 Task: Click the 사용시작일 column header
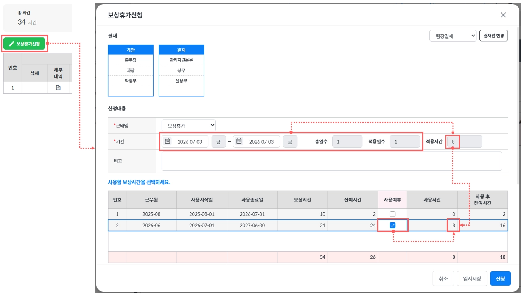click(202, 200)
